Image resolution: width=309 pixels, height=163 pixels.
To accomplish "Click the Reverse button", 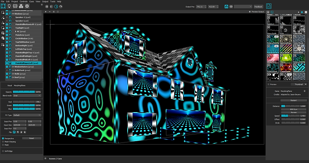I will pos(293,113).
